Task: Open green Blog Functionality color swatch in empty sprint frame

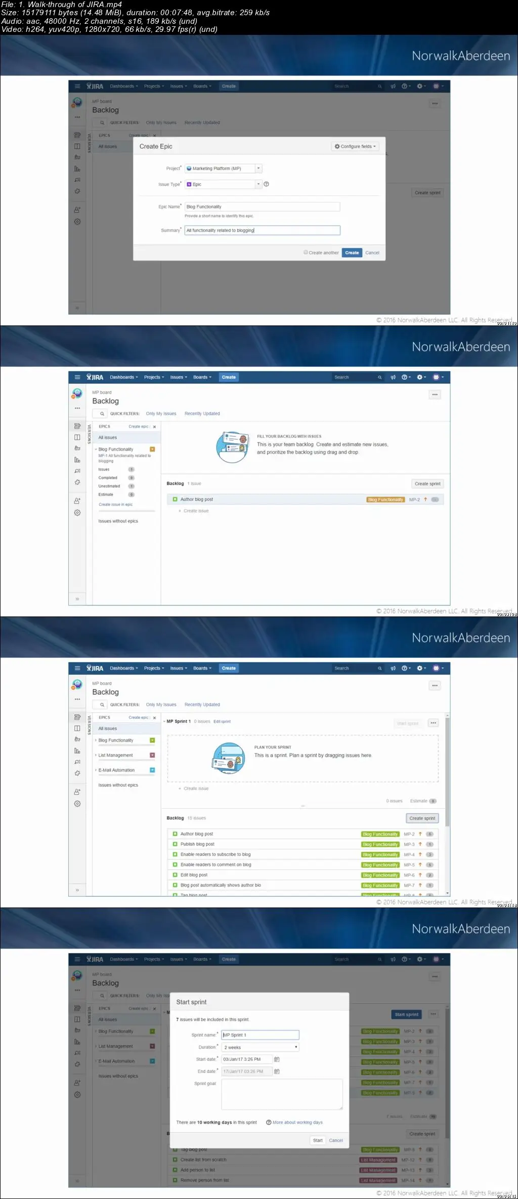Action: click(152, 740)
